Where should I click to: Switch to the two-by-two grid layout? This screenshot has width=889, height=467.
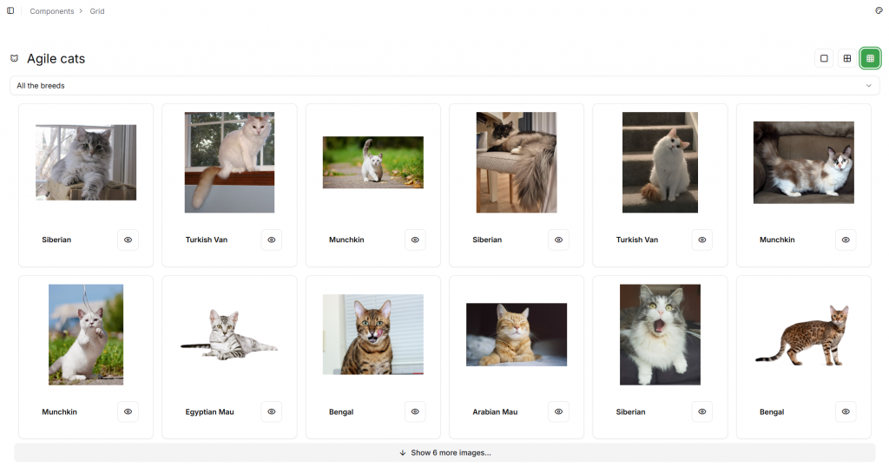(847, 58)
